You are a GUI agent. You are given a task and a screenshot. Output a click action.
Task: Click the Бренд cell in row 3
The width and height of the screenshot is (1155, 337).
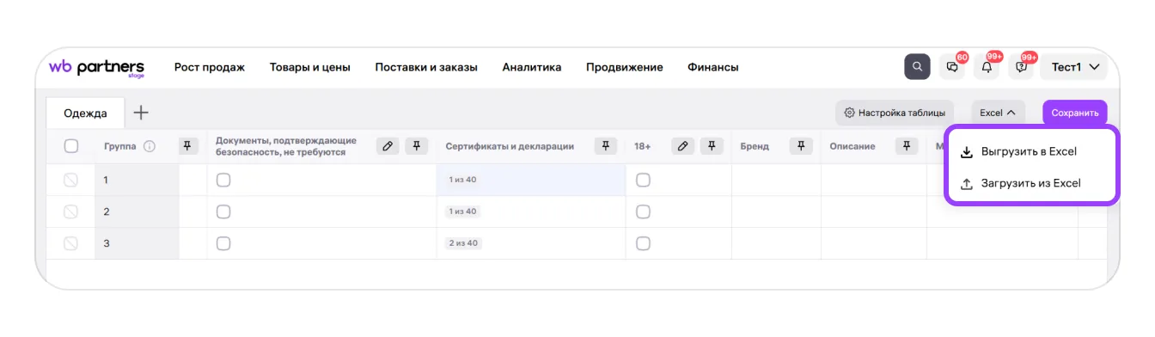tap(776, 243)
